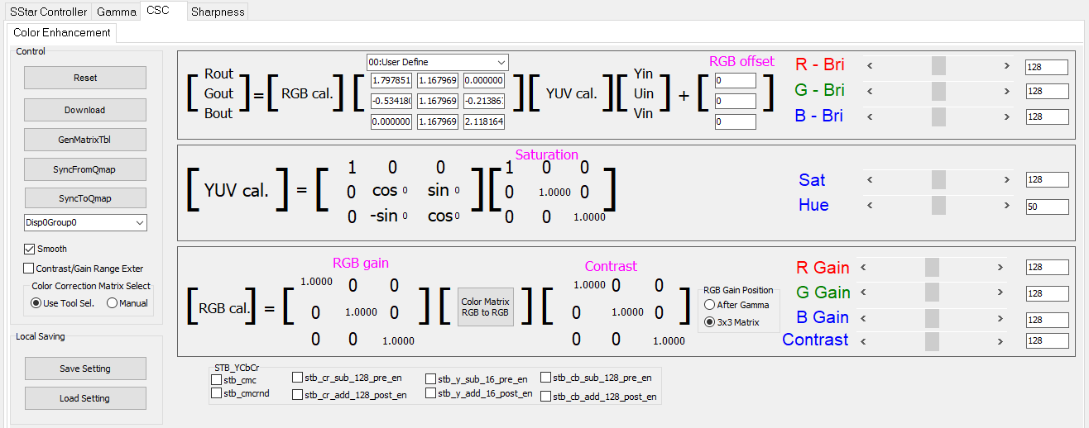The width and height of the screenshot is (1089, 428).
Task: Click right arrow of R Gain slider
Action: click(1000, 267)
